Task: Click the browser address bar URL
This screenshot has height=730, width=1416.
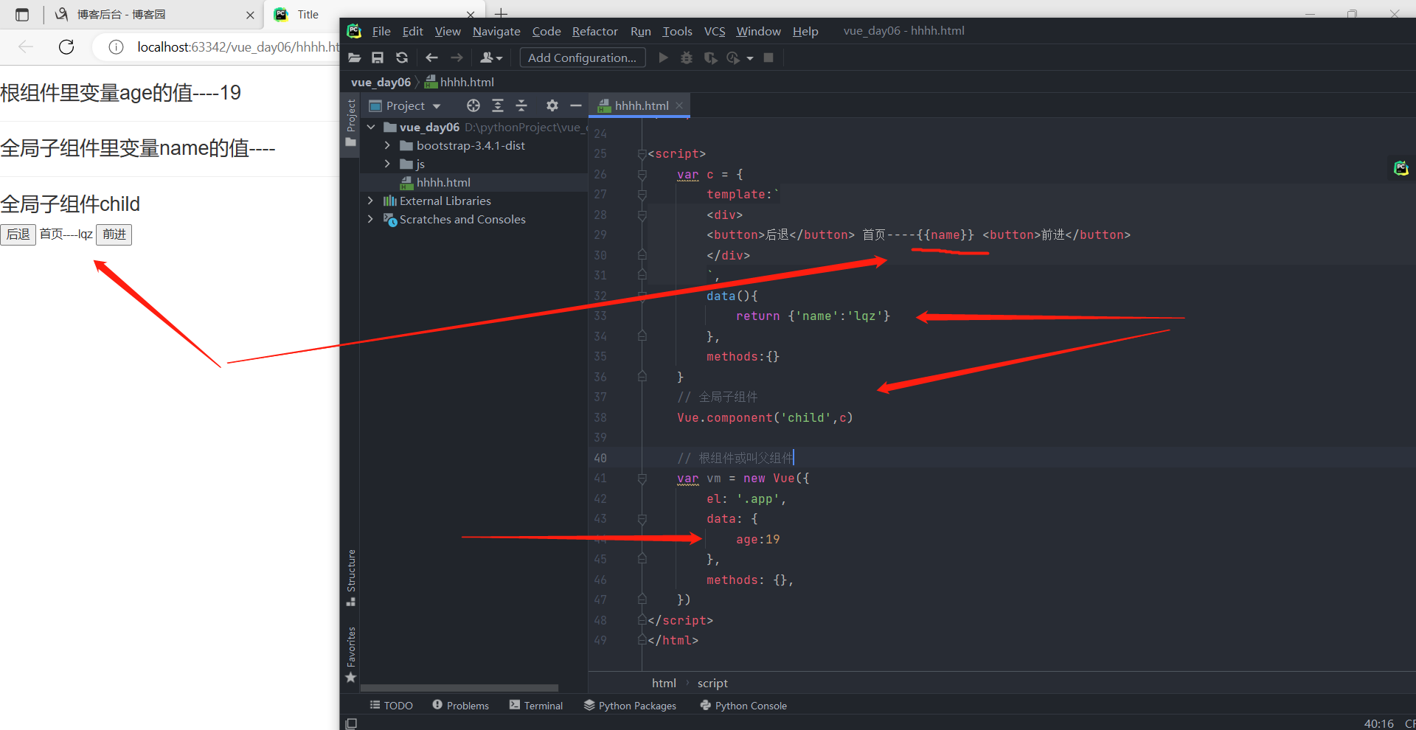Action: click(x=236, y=47)
